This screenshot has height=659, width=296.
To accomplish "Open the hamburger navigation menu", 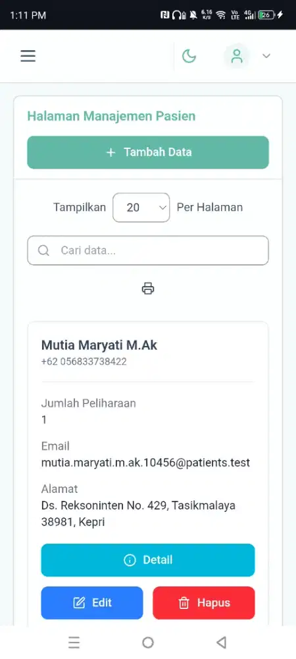I will click(x=28, y=56).
